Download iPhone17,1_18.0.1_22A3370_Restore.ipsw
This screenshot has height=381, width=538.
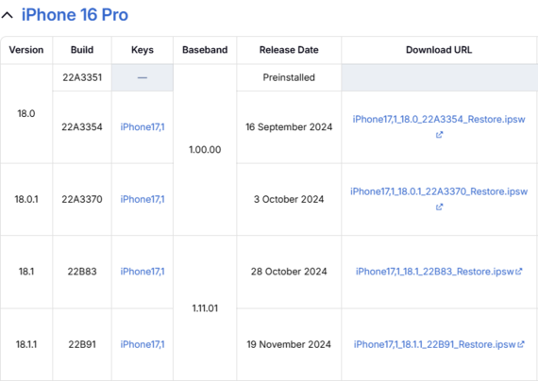(x=439, y=191)
